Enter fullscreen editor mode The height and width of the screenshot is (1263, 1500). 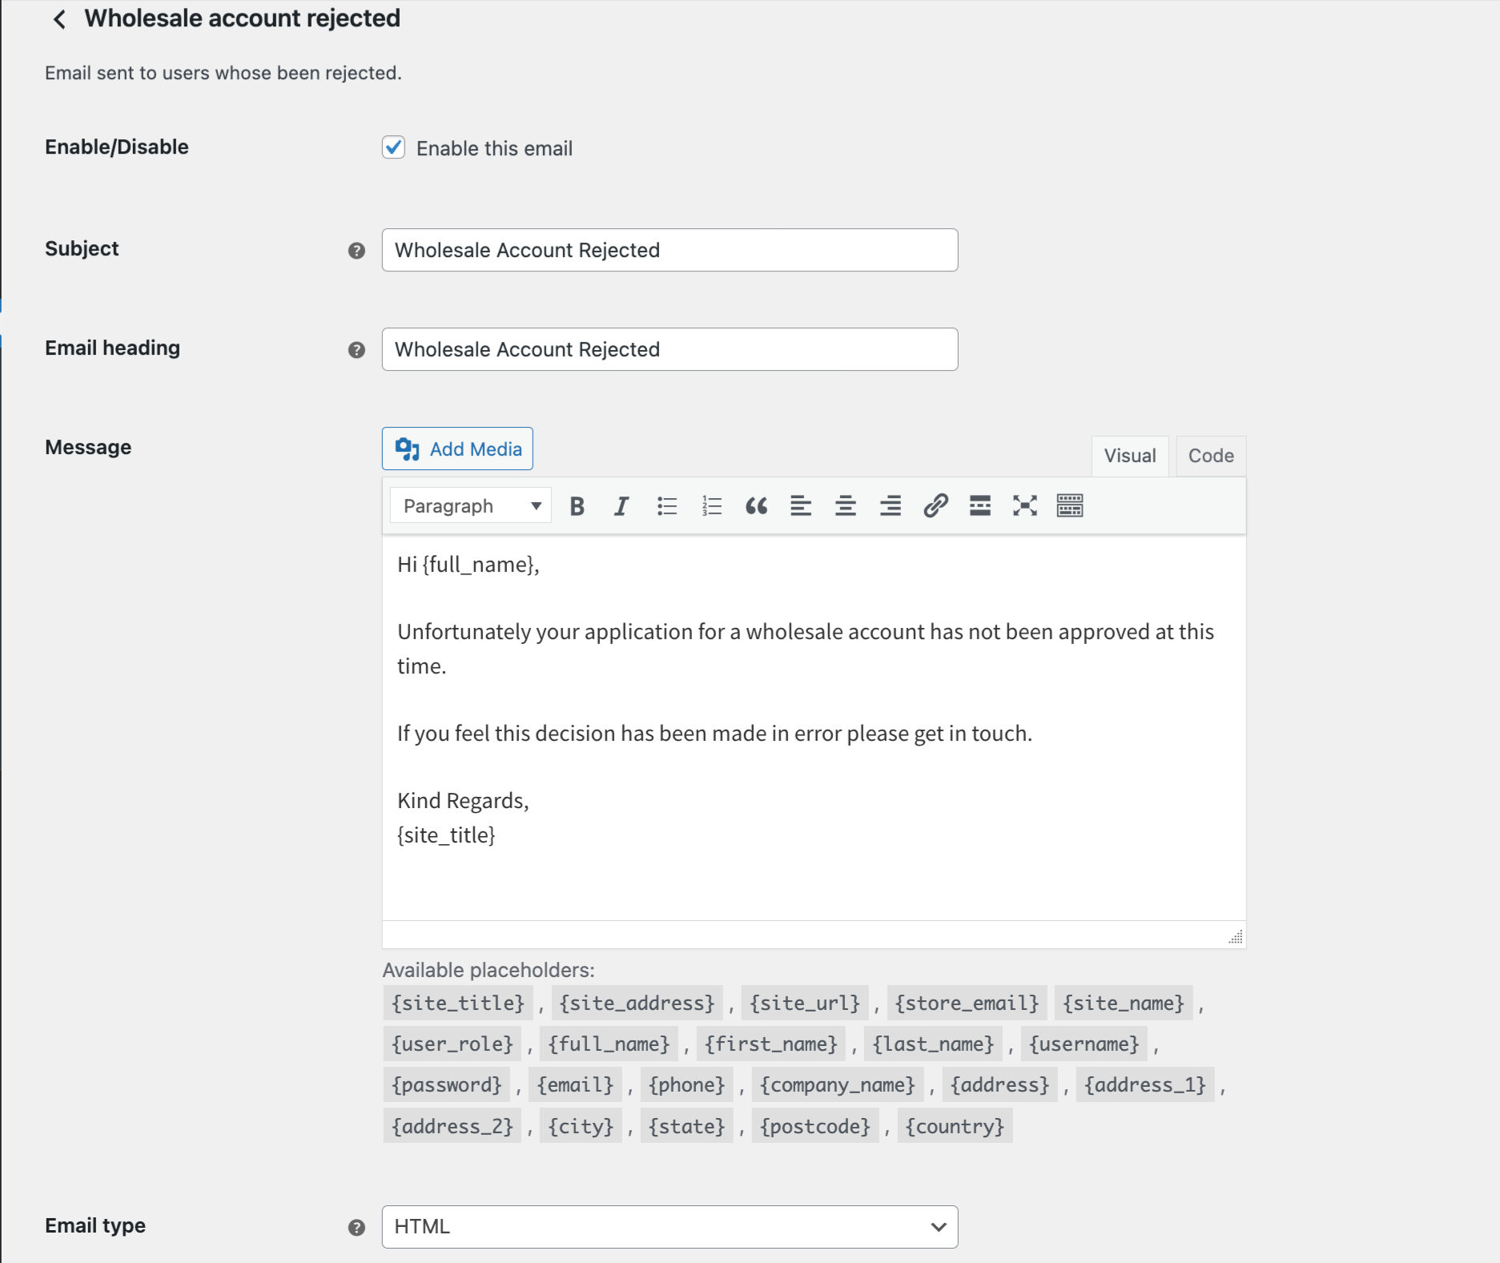tap(1025, 506)
